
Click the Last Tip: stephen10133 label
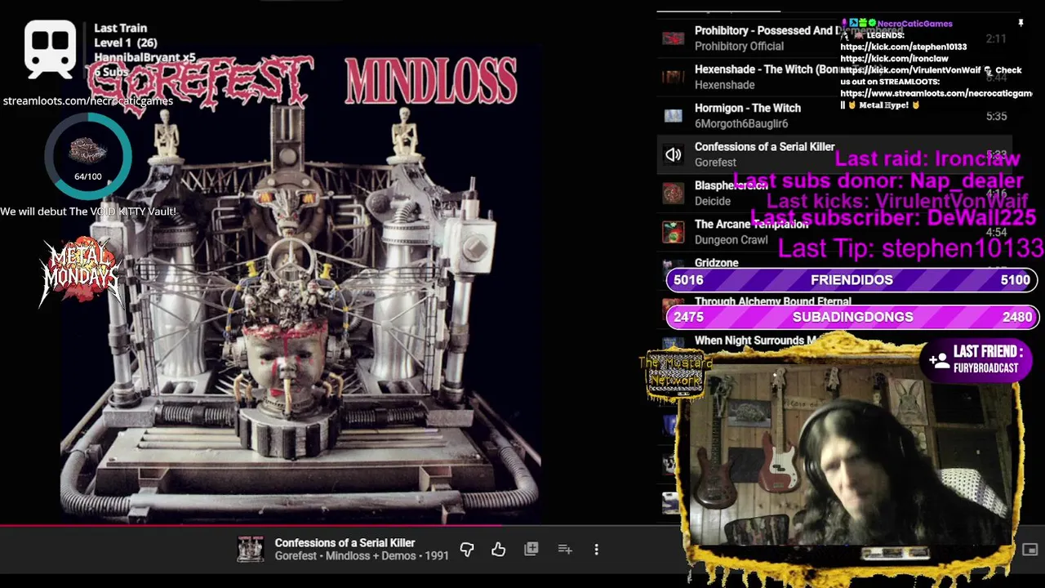[x=910, y=247]
